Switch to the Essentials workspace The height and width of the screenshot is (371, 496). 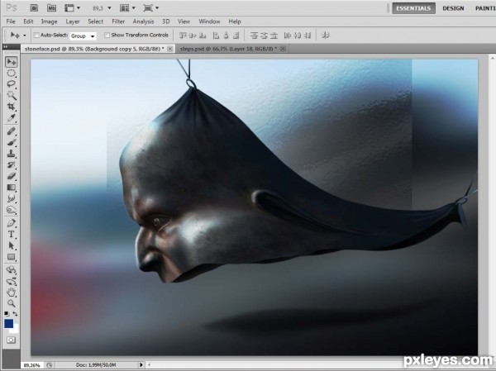(x=414, y=8)
